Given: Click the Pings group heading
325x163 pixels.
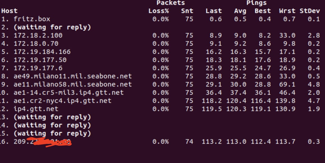Looking at the screenshot, I should tap(256, 3).
